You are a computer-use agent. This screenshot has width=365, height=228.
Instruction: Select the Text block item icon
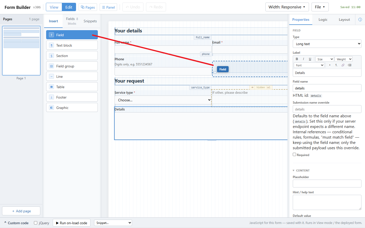coord(51,45)
